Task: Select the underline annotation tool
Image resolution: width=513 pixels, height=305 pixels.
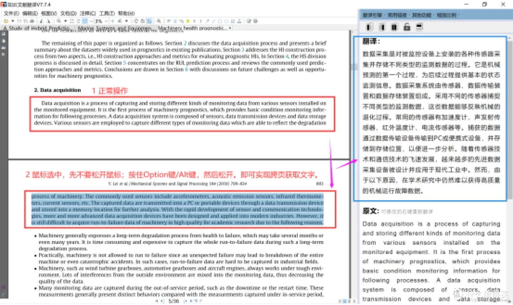Action: [200, 21]
